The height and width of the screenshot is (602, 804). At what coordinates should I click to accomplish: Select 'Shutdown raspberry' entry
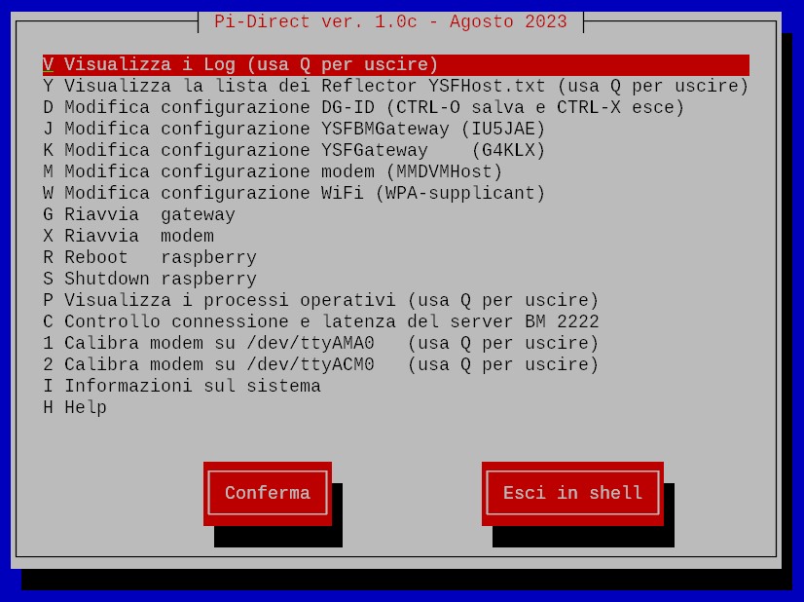pyautogui.click(x=150, y=280)
